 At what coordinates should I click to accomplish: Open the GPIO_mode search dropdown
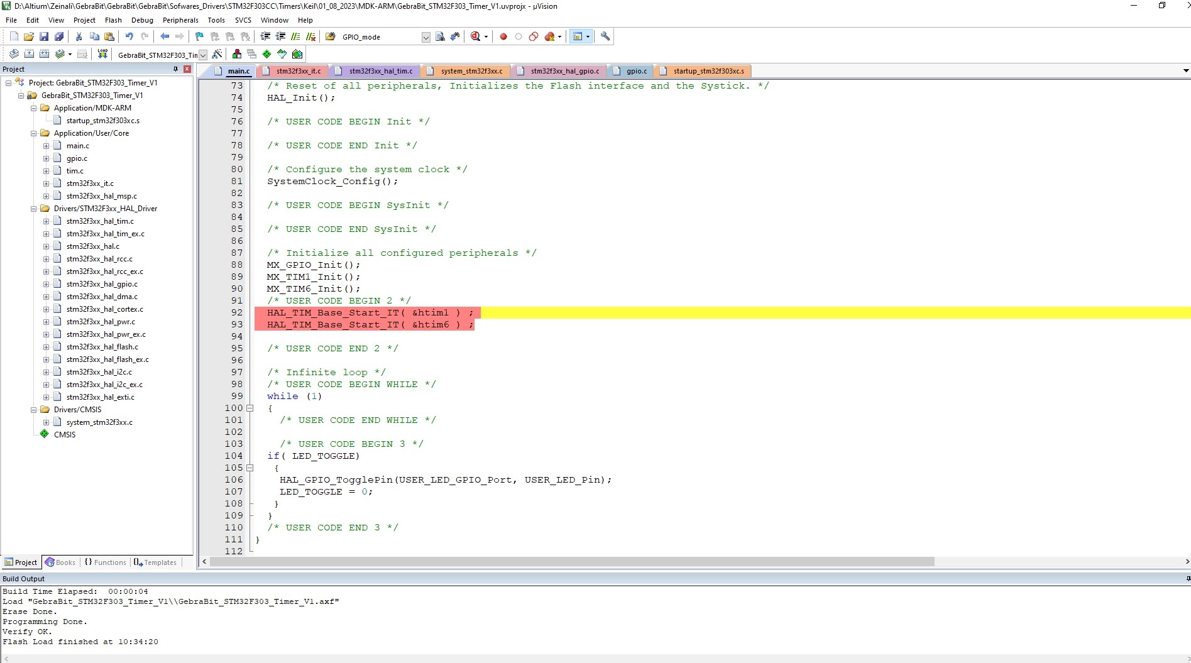coord(425,37)
